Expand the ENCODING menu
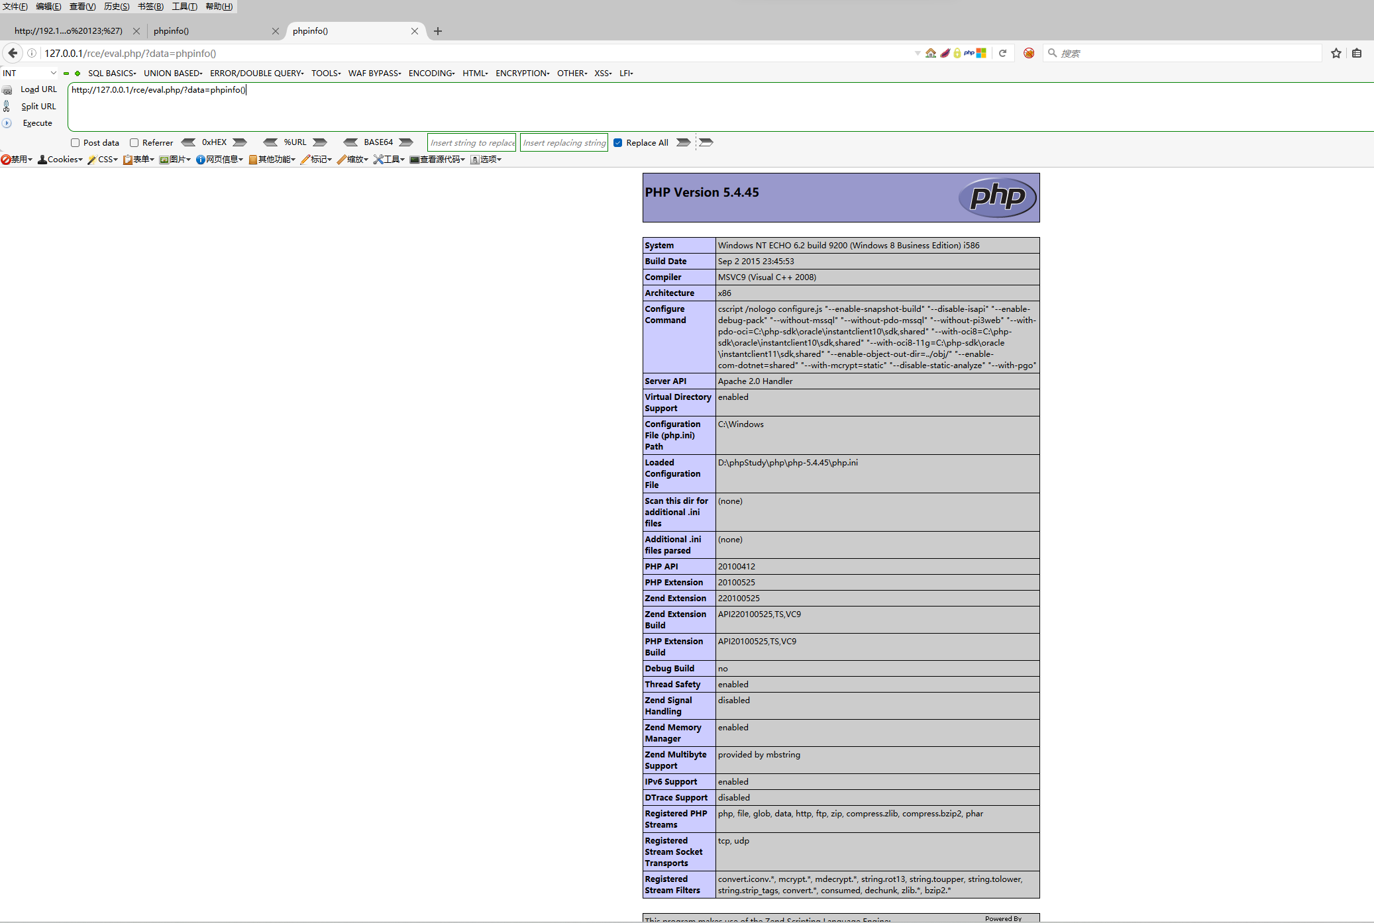Viewport: 1374px width, 923px height. [432, 73]
